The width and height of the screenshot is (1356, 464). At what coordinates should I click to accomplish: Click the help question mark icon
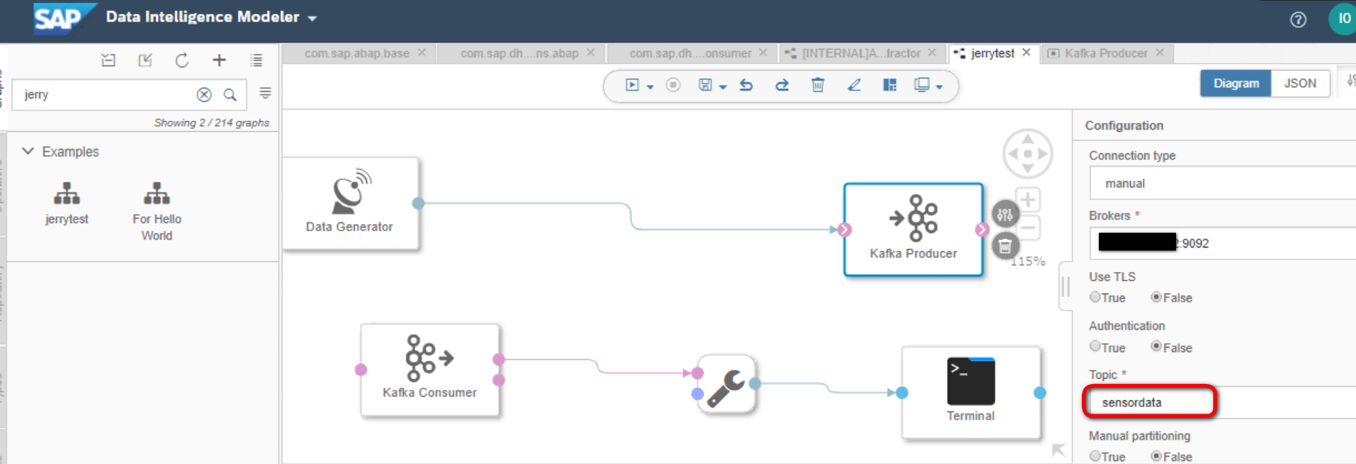[x=1298, y=20]
